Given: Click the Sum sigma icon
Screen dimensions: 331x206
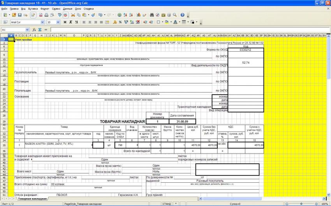Looking at the screenshot, I should coord(39,29).
